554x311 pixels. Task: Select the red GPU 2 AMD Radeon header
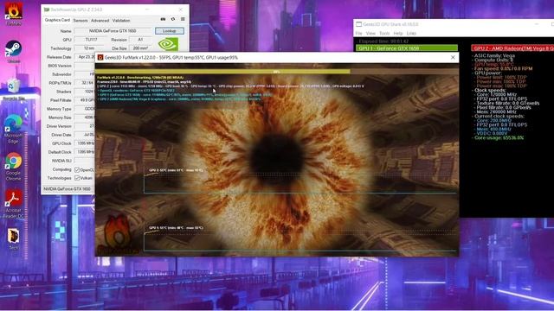(x=512, y=48)
